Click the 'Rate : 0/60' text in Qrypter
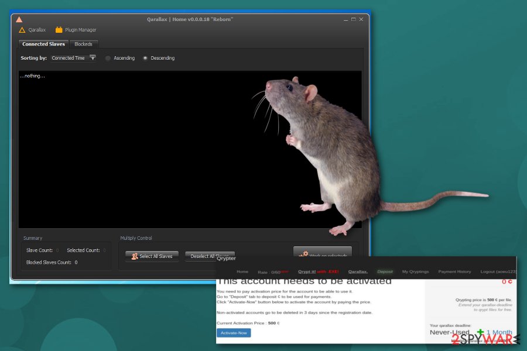The image size is (527, 351). point(269,272)
